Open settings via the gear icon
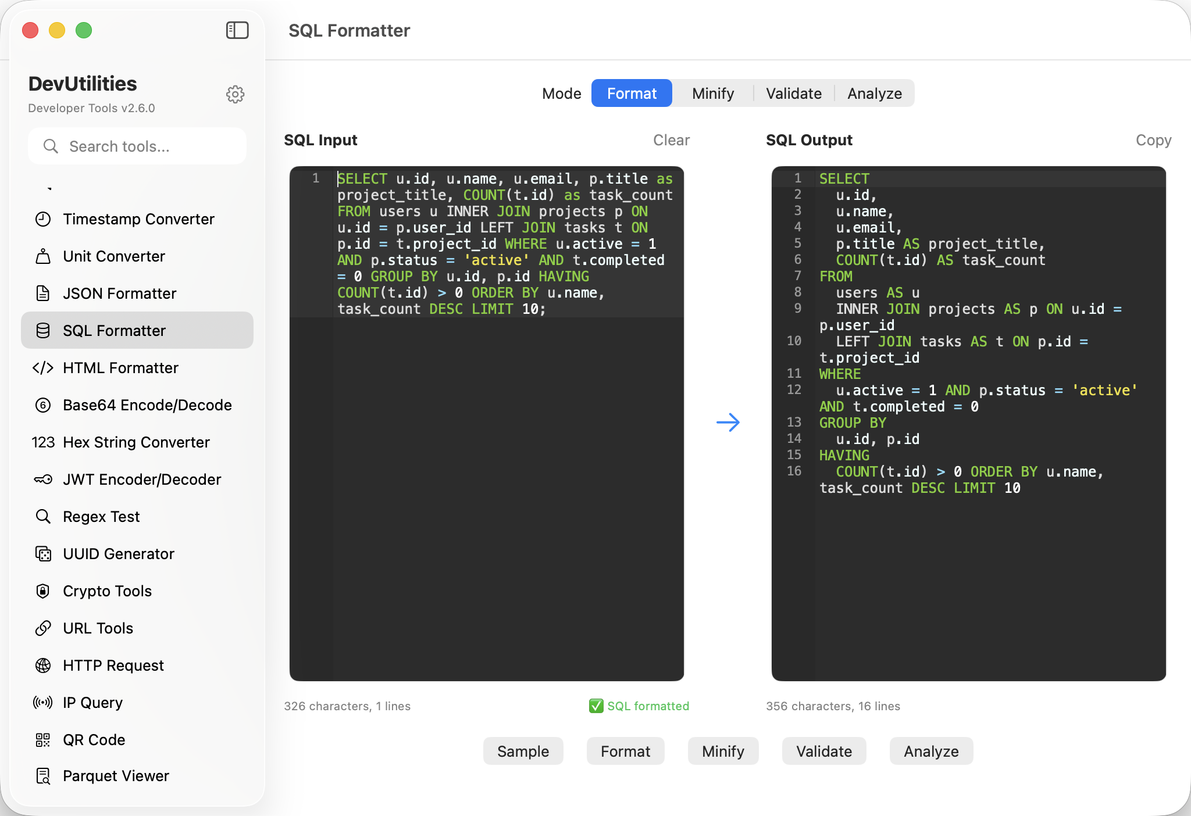 click(235, 94)
